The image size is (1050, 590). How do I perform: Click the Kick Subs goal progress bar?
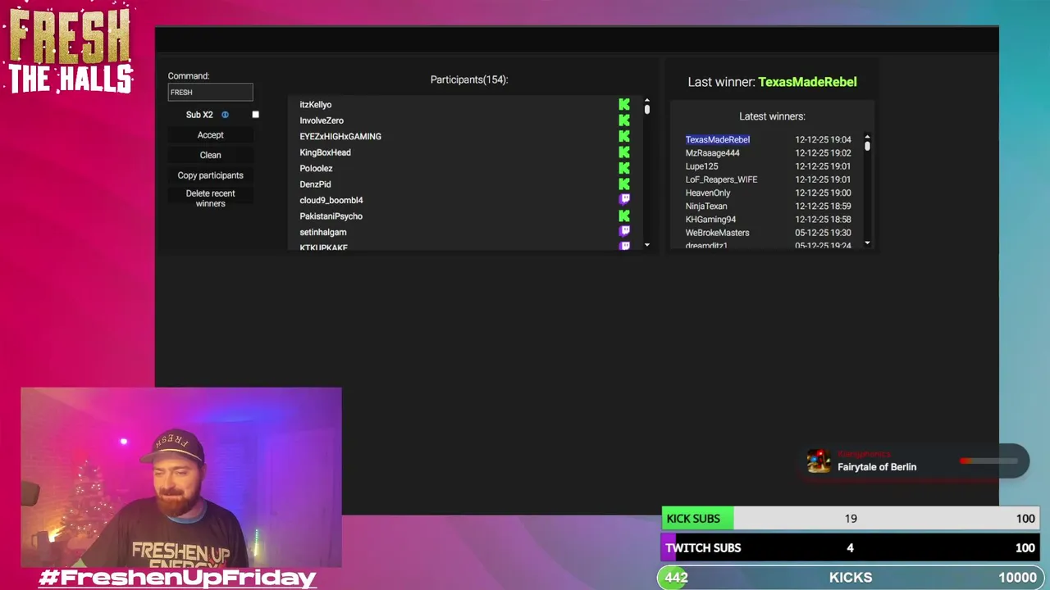click(x=850, y=519)
